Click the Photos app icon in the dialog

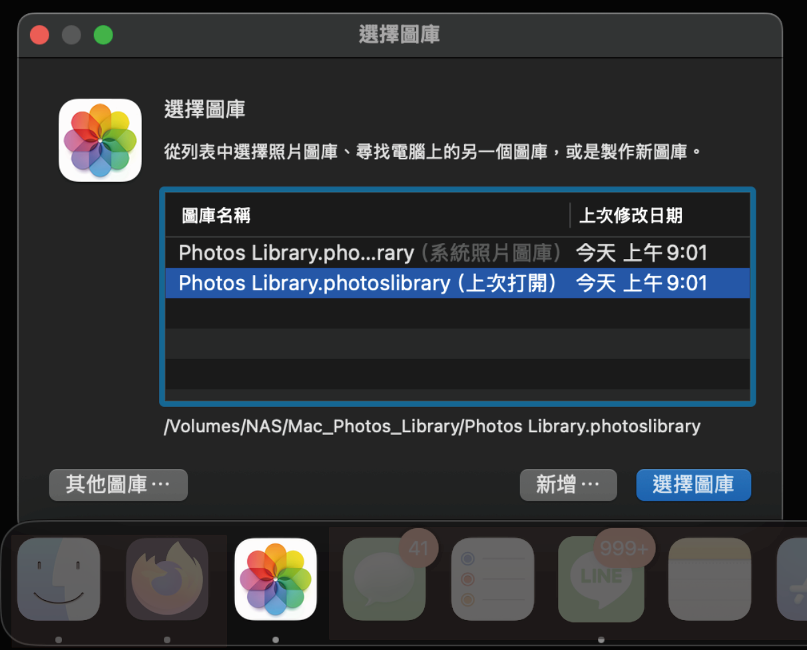(100, 141)
